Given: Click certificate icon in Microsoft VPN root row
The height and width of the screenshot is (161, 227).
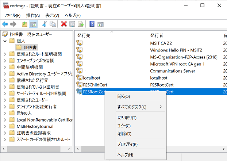Looking at the screenshot, I should (x=79, y=64).
